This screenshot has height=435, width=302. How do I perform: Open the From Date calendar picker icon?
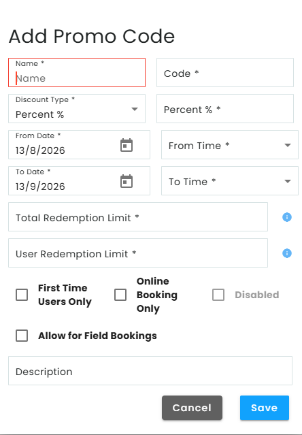click(127, 146)
